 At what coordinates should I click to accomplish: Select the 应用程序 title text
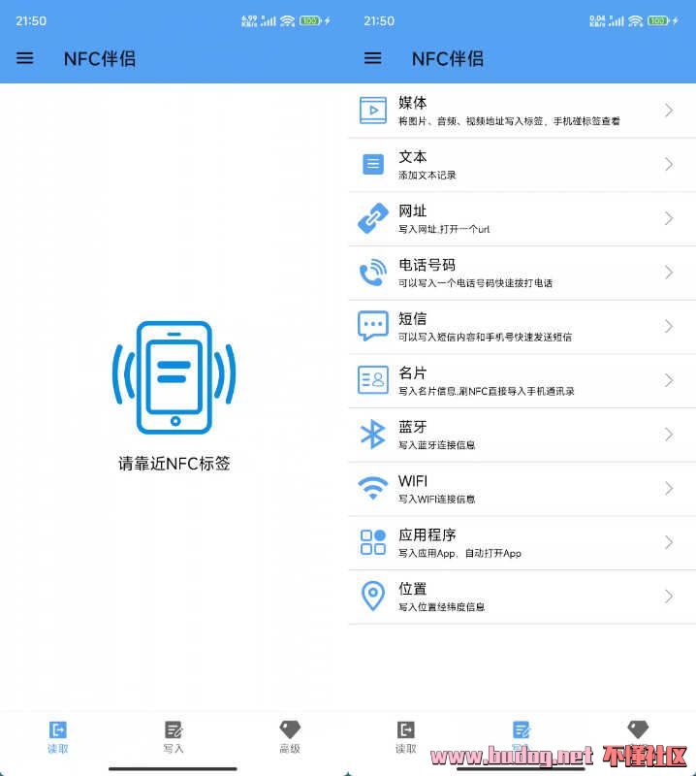(x=427, y=534)
